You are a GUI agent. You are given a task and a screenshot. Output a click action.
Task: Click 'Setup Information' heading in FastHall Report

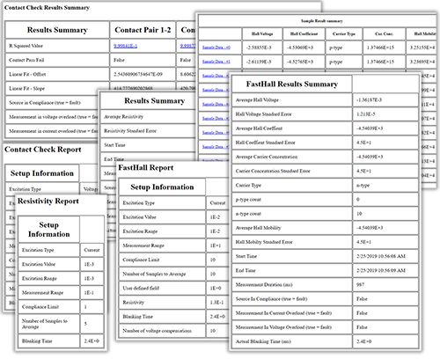162,187
